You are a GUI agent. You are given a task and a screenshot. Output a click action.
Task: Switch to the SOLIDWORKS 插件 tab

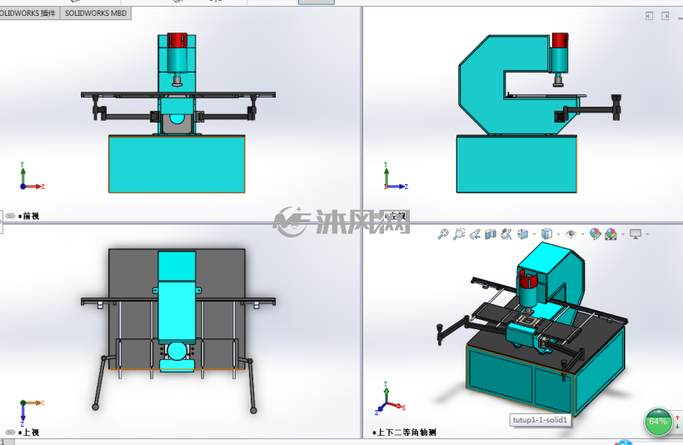coord(28,13)
